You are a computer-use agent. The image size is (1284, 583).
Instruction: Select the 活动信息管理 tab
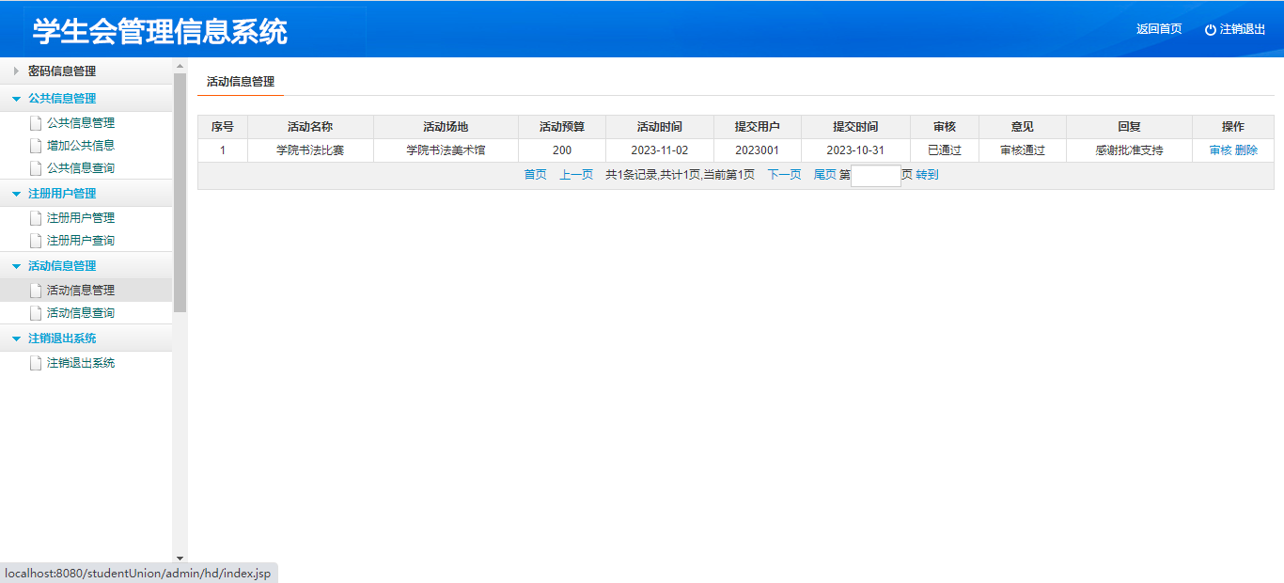click(x=241, y=82)
